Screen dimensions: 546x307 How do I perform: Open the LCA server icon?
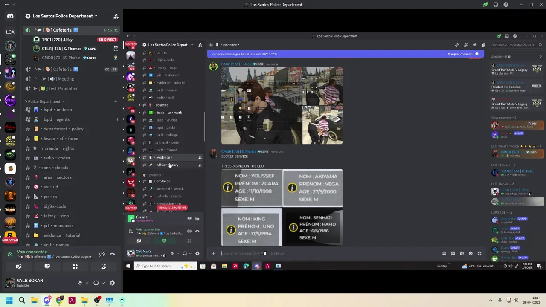point(10,32)
